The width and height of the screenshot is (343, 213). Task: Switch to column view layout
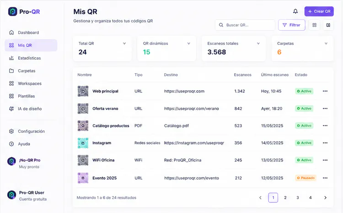click(328, 25)
